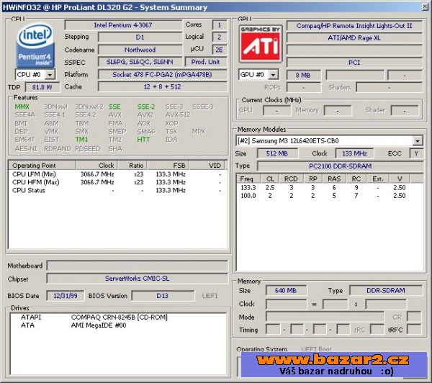Click the TM1 feature label
Viewport: 432px width, 383px height.
point(82,140)
